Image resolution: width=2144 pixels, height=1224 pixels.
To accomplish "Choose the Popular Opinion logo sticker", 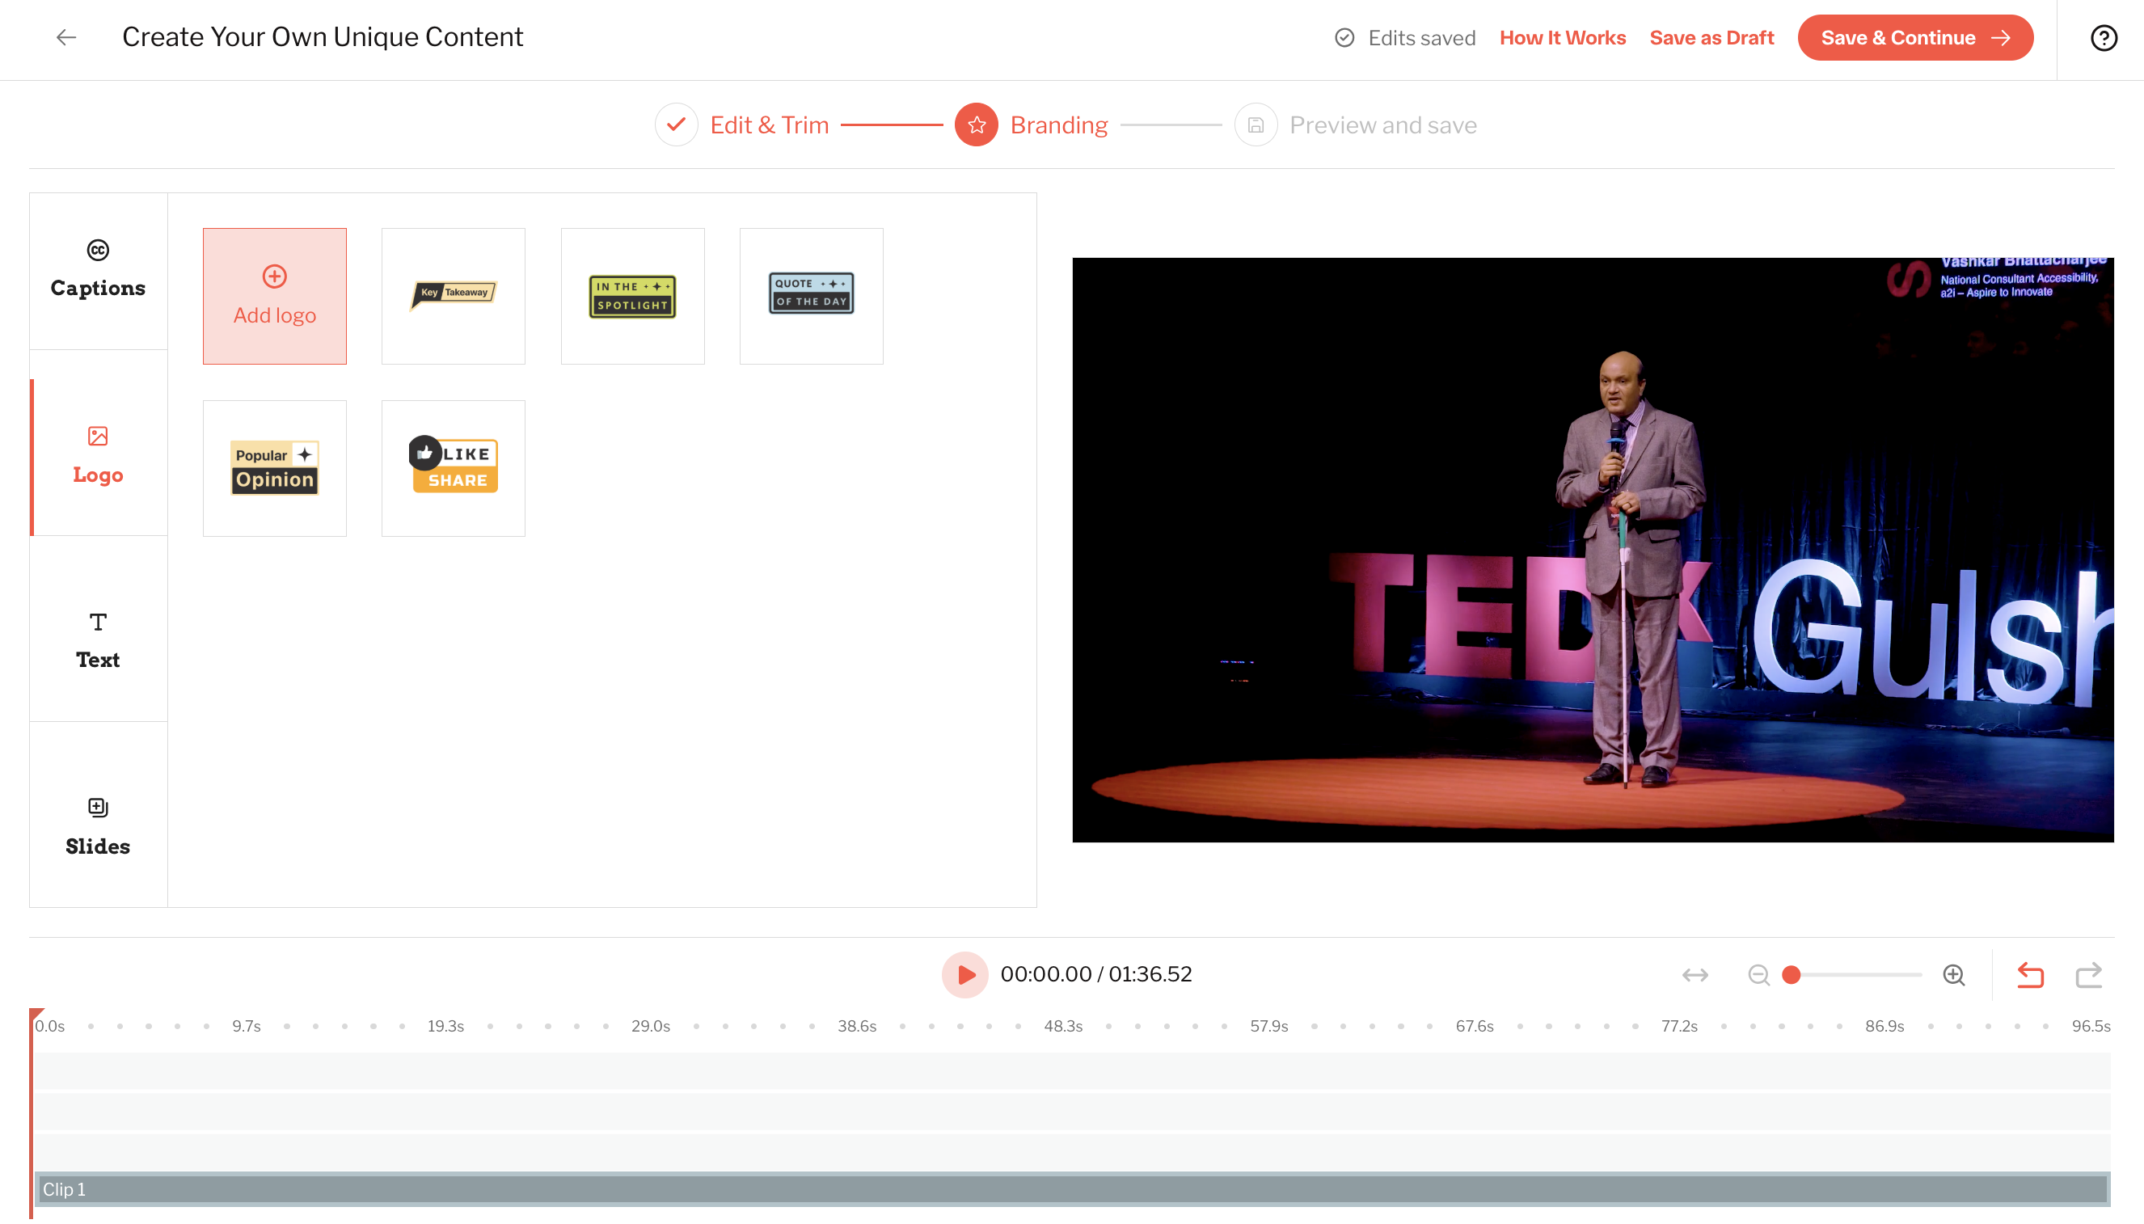I will click(x=275, y=468).
